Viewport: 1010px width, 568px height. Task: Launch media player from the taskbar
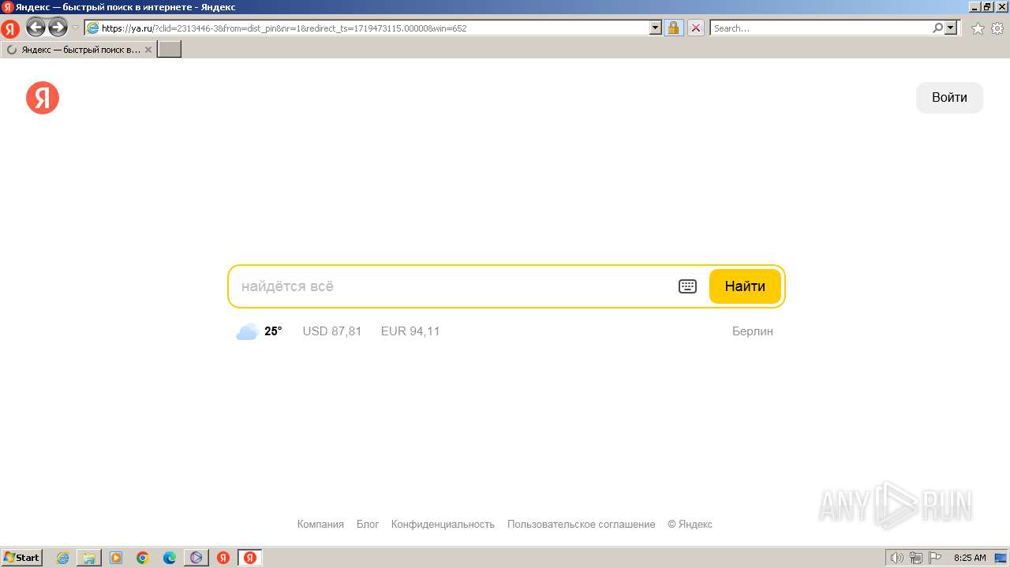pos(116,558)
